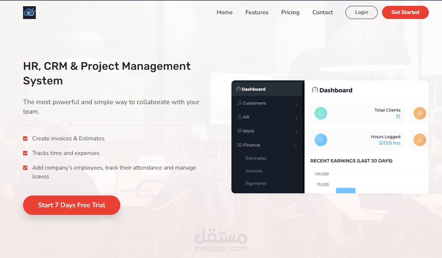Image resolution: width=442 pixels, height=258 pixels.
Task: Select the Dashboard speedometer icon
Action: (238, 89)
